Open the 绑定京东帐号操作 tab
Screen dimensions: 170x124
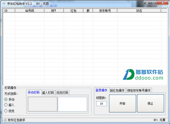[x=139, y=90]
